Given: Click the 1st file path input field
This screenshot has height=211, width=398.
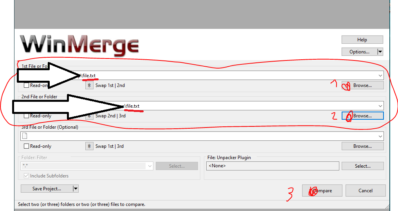Looking at the screenshot, I should pos(202,75).
